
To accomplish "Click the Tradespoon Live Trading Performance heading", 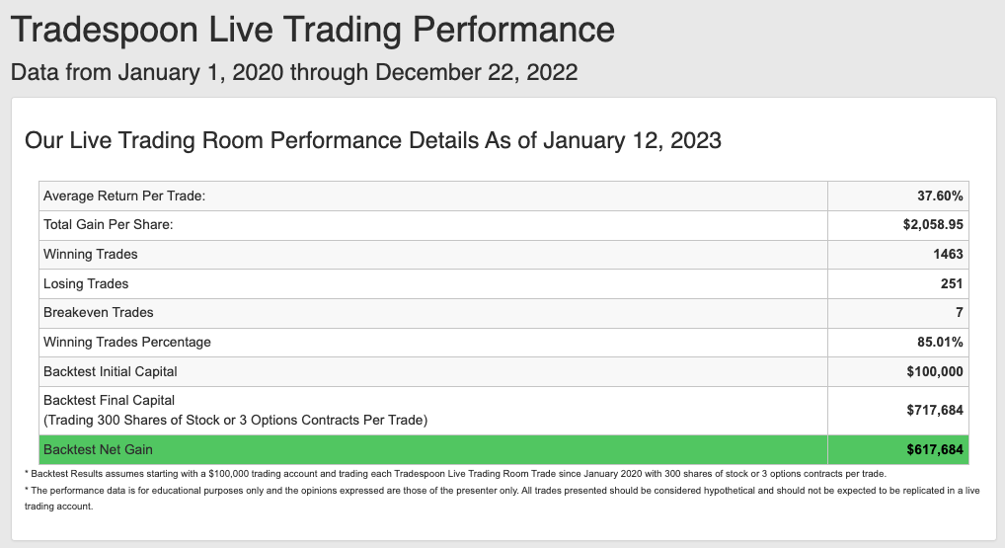I will [313, 30].
